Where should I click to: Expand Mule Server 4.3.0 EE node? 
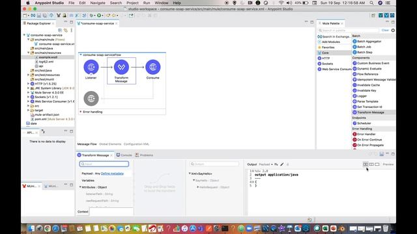click(x=29, y=92)
